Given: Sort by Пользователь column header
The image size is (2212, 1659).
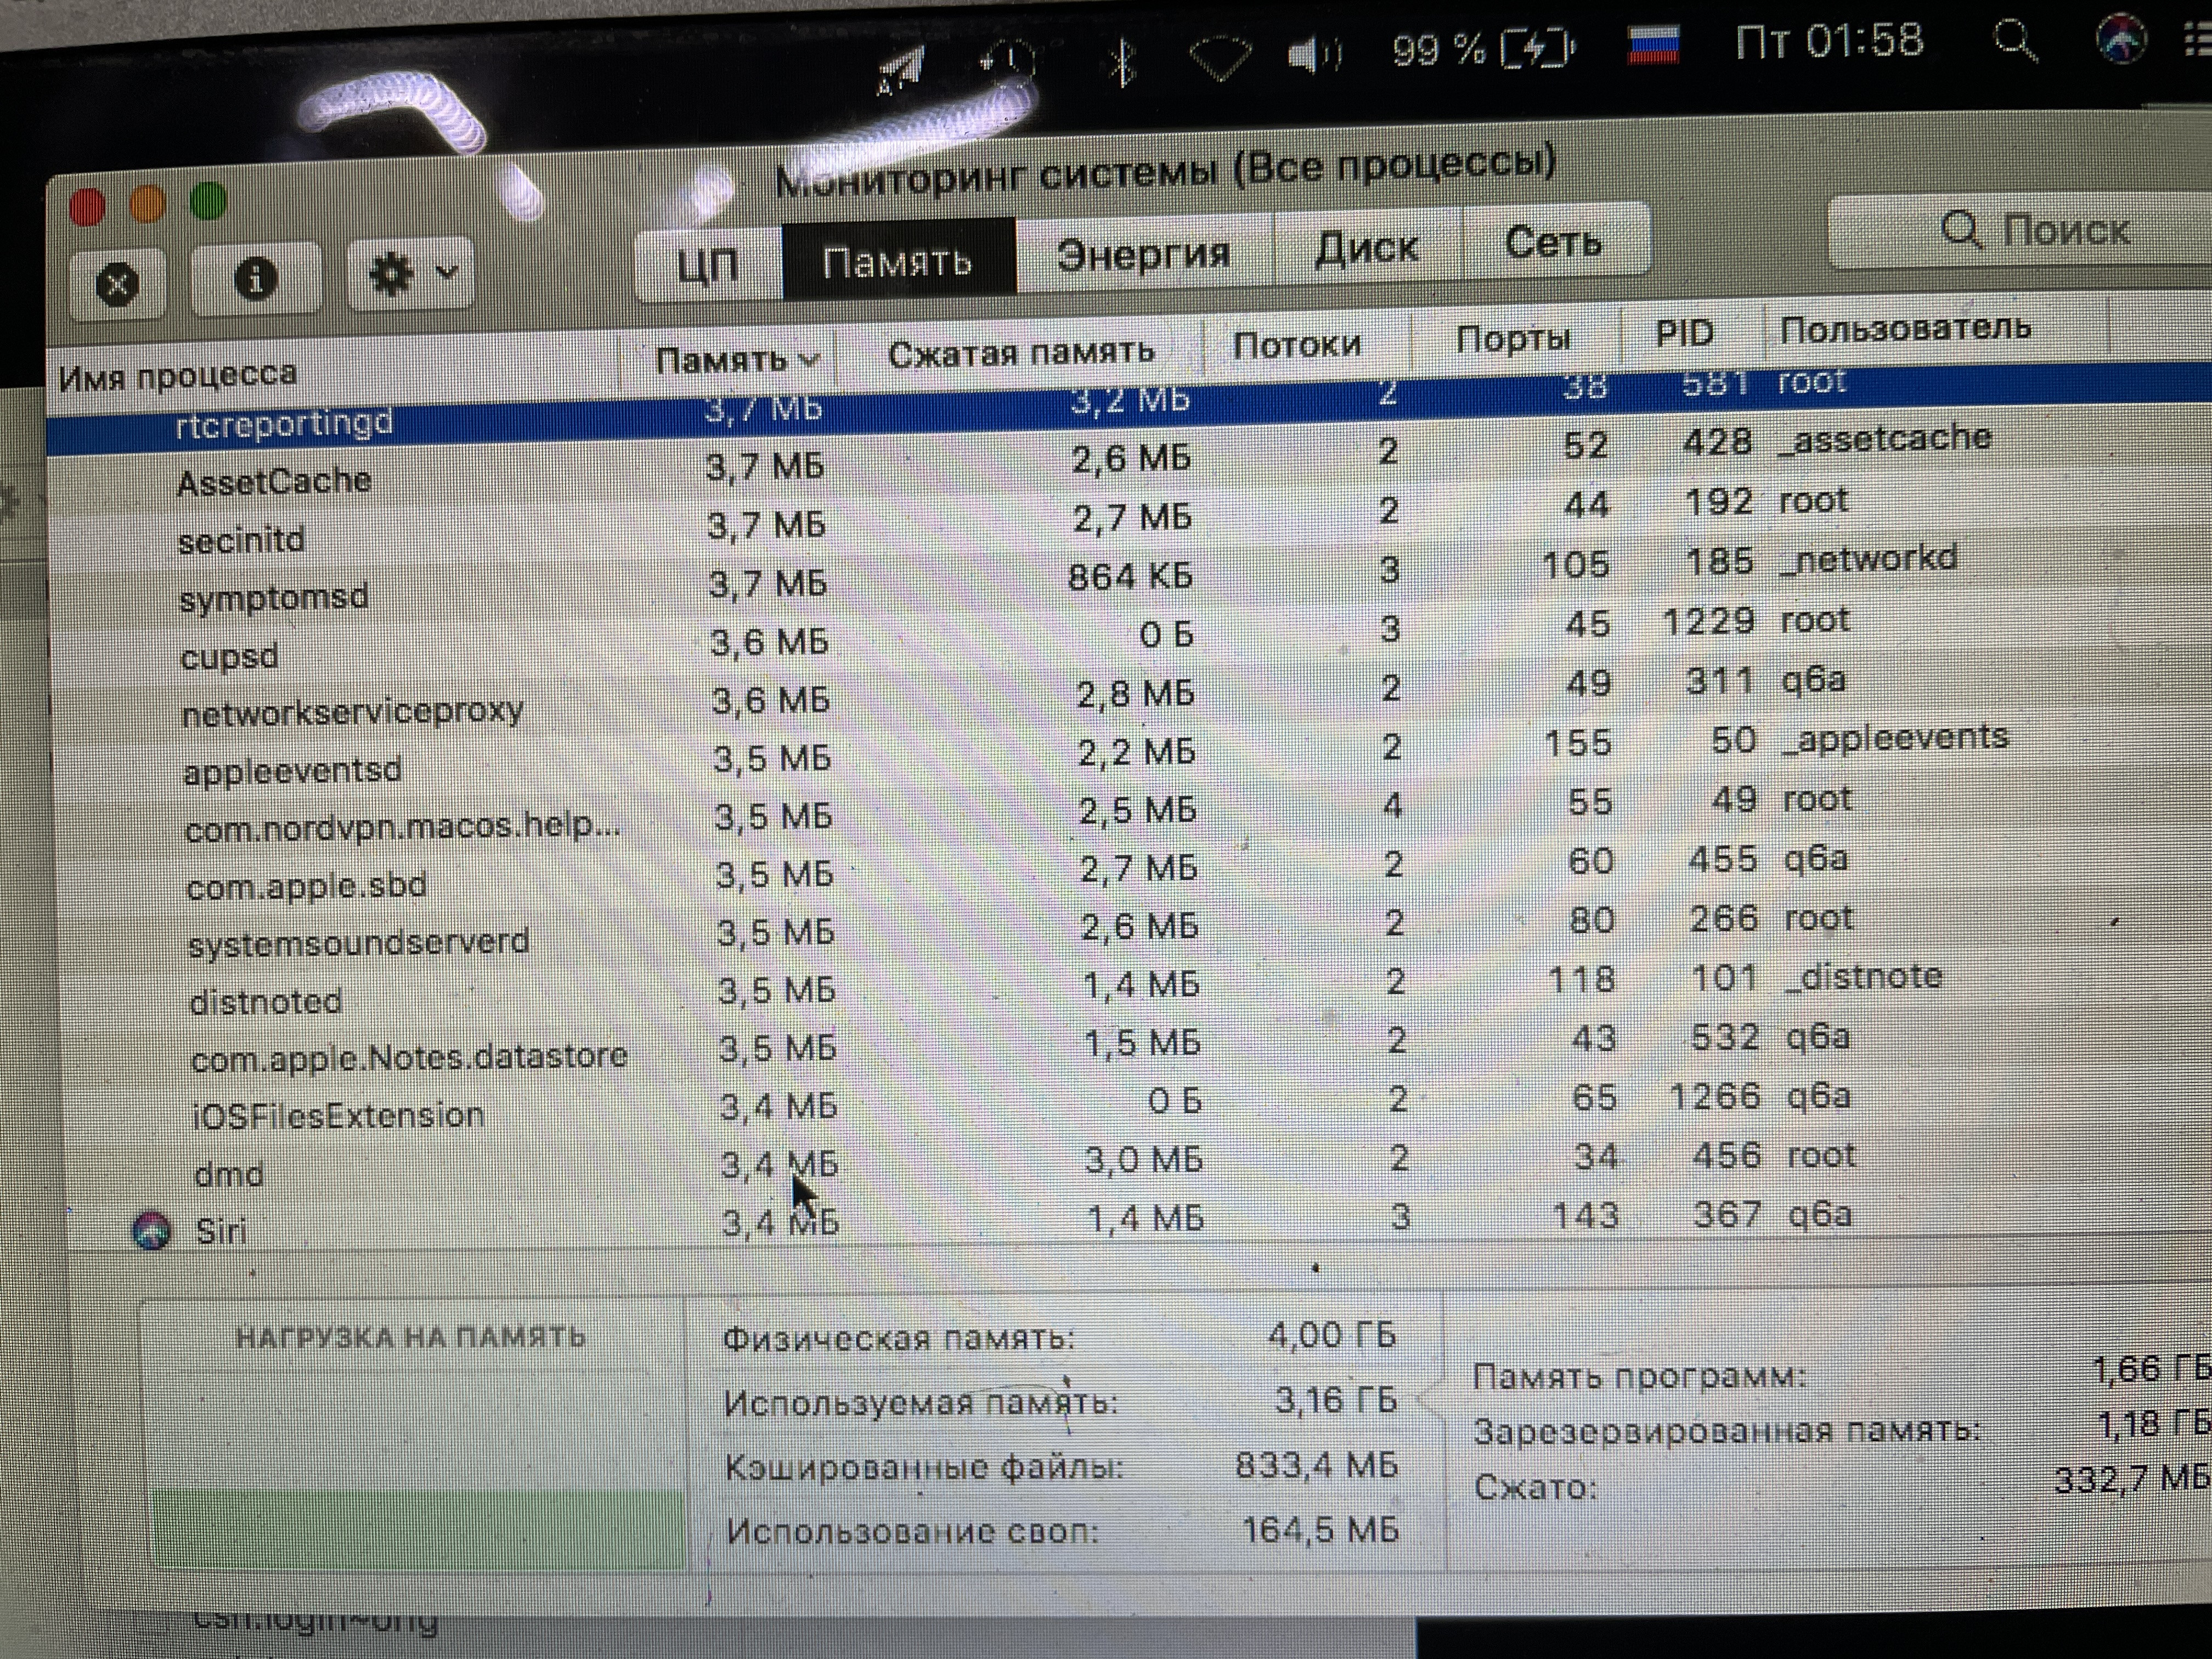Looking at the screenshot, I should click(1906, 327).
